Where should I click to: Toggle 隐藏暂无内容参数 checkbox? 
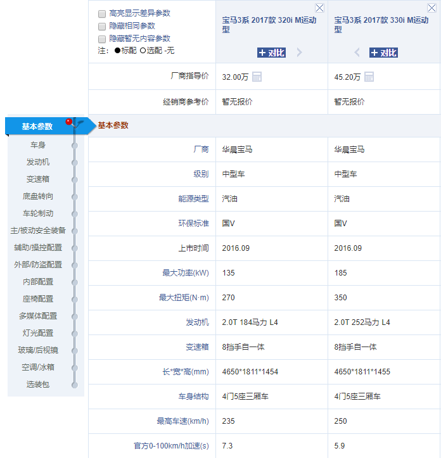(102, 39)
